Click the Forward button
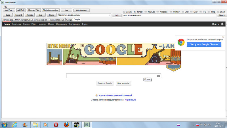Image resolution: width=227 pixels, height=128 pixels. tap(18, 15)
